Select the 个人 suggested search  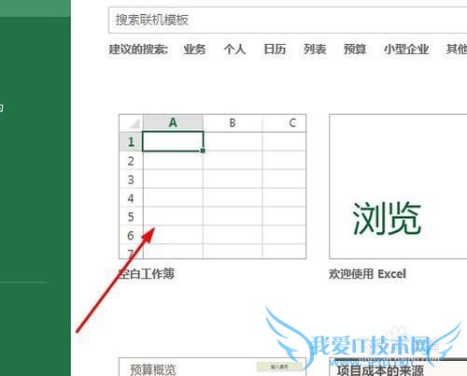pyautogui.click(x=234, y=50)
